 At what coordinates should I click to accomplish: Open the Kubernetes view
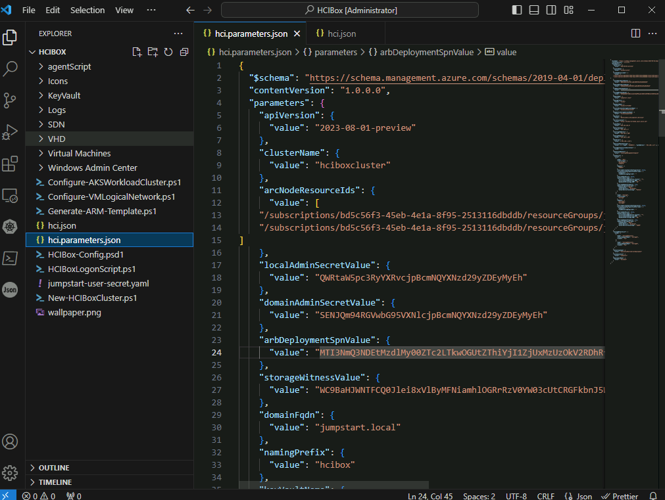10,227
